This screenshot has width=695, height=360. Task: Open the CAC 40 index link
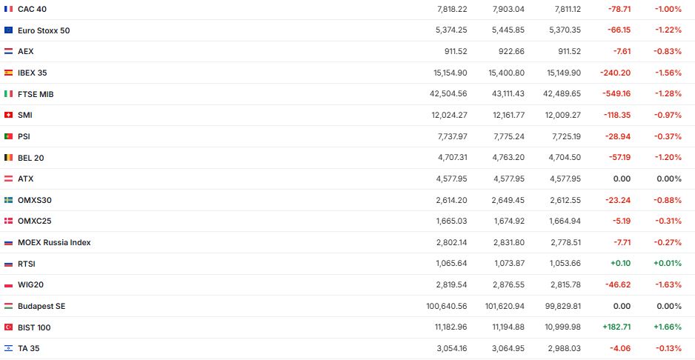(31, 9)
